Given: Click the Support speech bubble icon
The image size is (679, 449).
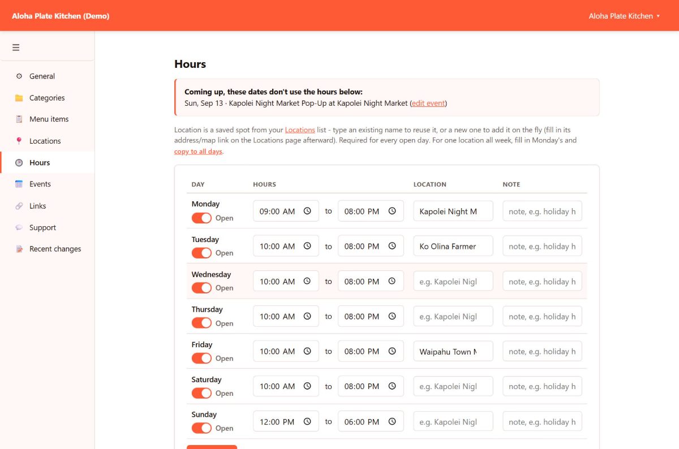Looking at the screenshot, I should pyautogui.click(x=19, y=227).
